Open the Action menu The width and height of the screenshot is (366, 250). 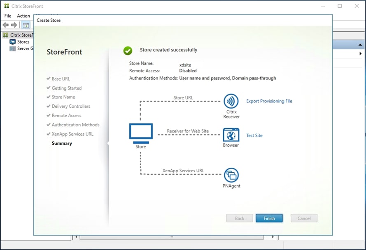(x=23, y=16)
